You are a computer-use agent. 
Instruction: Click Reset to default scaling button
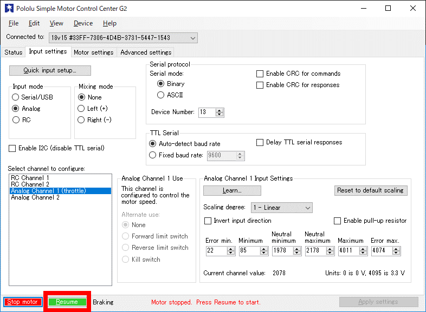371,190
